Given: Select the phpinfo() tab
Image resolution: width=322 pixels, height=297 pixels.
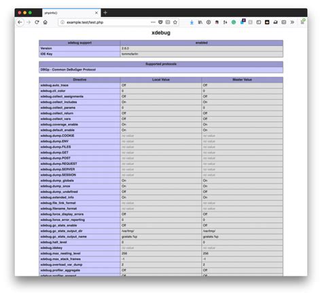Looking at the screenshot, I should (71, 13).
